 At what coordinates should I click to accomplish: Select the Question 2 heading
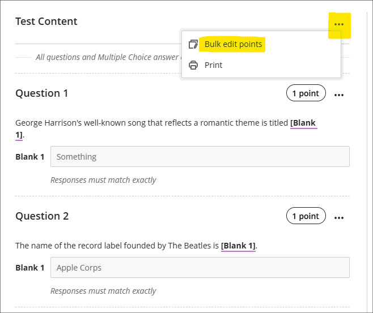coord(42,216)
